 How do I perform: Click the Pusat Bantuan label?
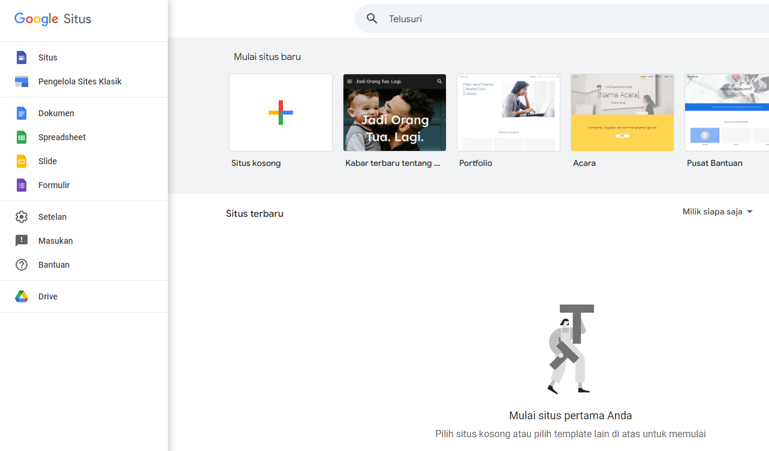pyautogui.click(x=714, y=163)
